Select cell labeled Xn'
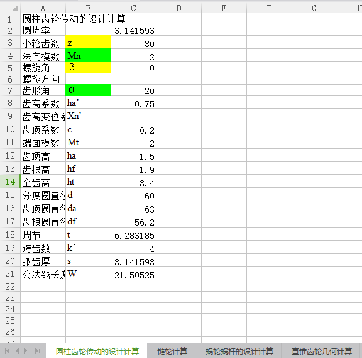The height and width of the screenshot is (358, 362). (88, 115)
